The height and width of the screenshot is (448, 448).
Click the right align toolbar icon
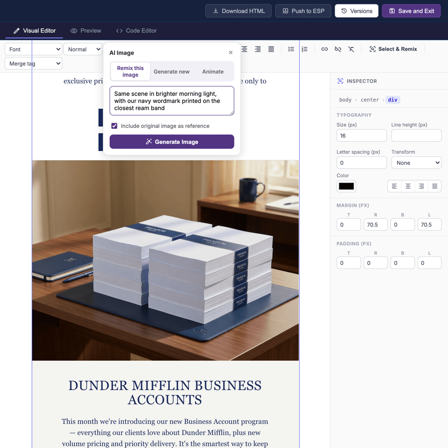[258, 49]
